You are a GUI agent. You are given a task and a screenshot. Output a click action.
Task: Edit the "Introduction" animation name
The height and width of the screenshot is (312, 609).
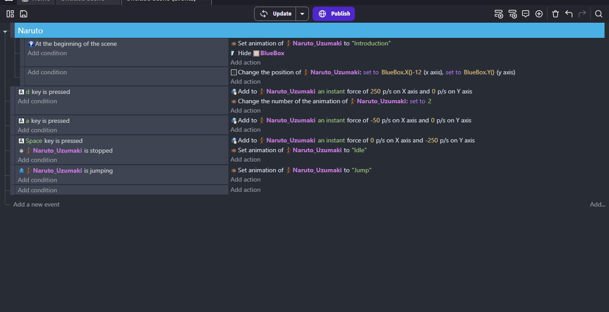coord(371,43)
